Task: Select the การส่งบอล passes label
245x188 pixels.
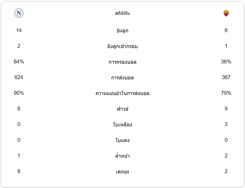Action: point(122,78)
